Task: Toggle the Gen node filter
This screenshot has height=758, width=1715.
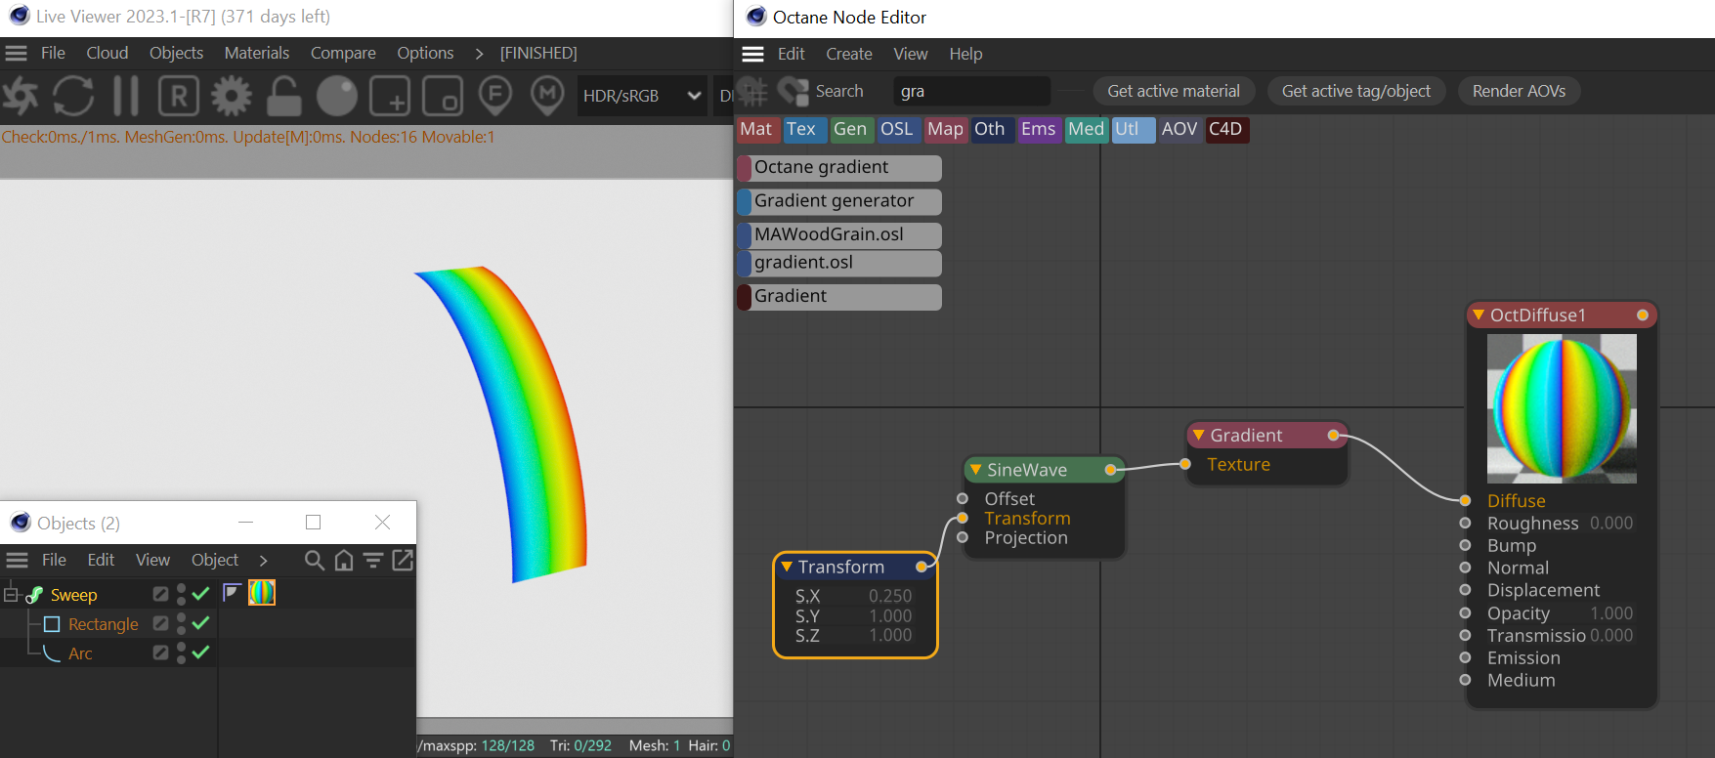Action: pos(850,129)
